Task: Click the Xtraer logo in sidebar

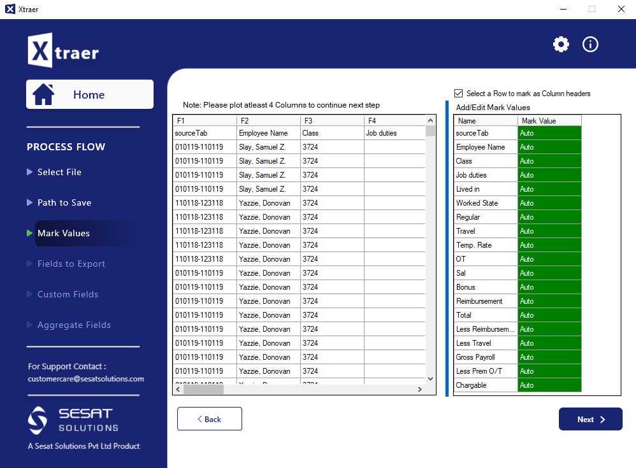Action: point(63,51)
